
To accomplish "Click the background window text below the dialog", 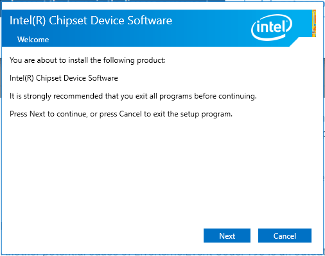I will [x=162, y=254].
